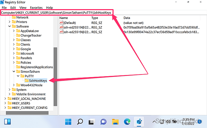Image resolution: width=207 pixels, height=128 pixels.
Task: Collapse the SimonTatham key
Action: [14, 72]
